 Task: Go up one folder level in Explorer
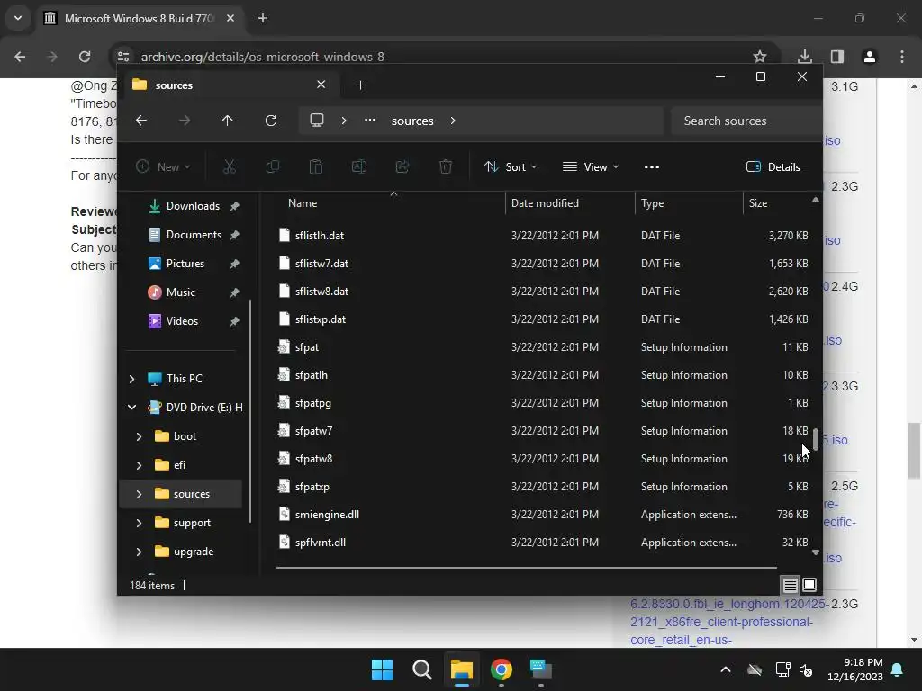(x=227, y=121)
